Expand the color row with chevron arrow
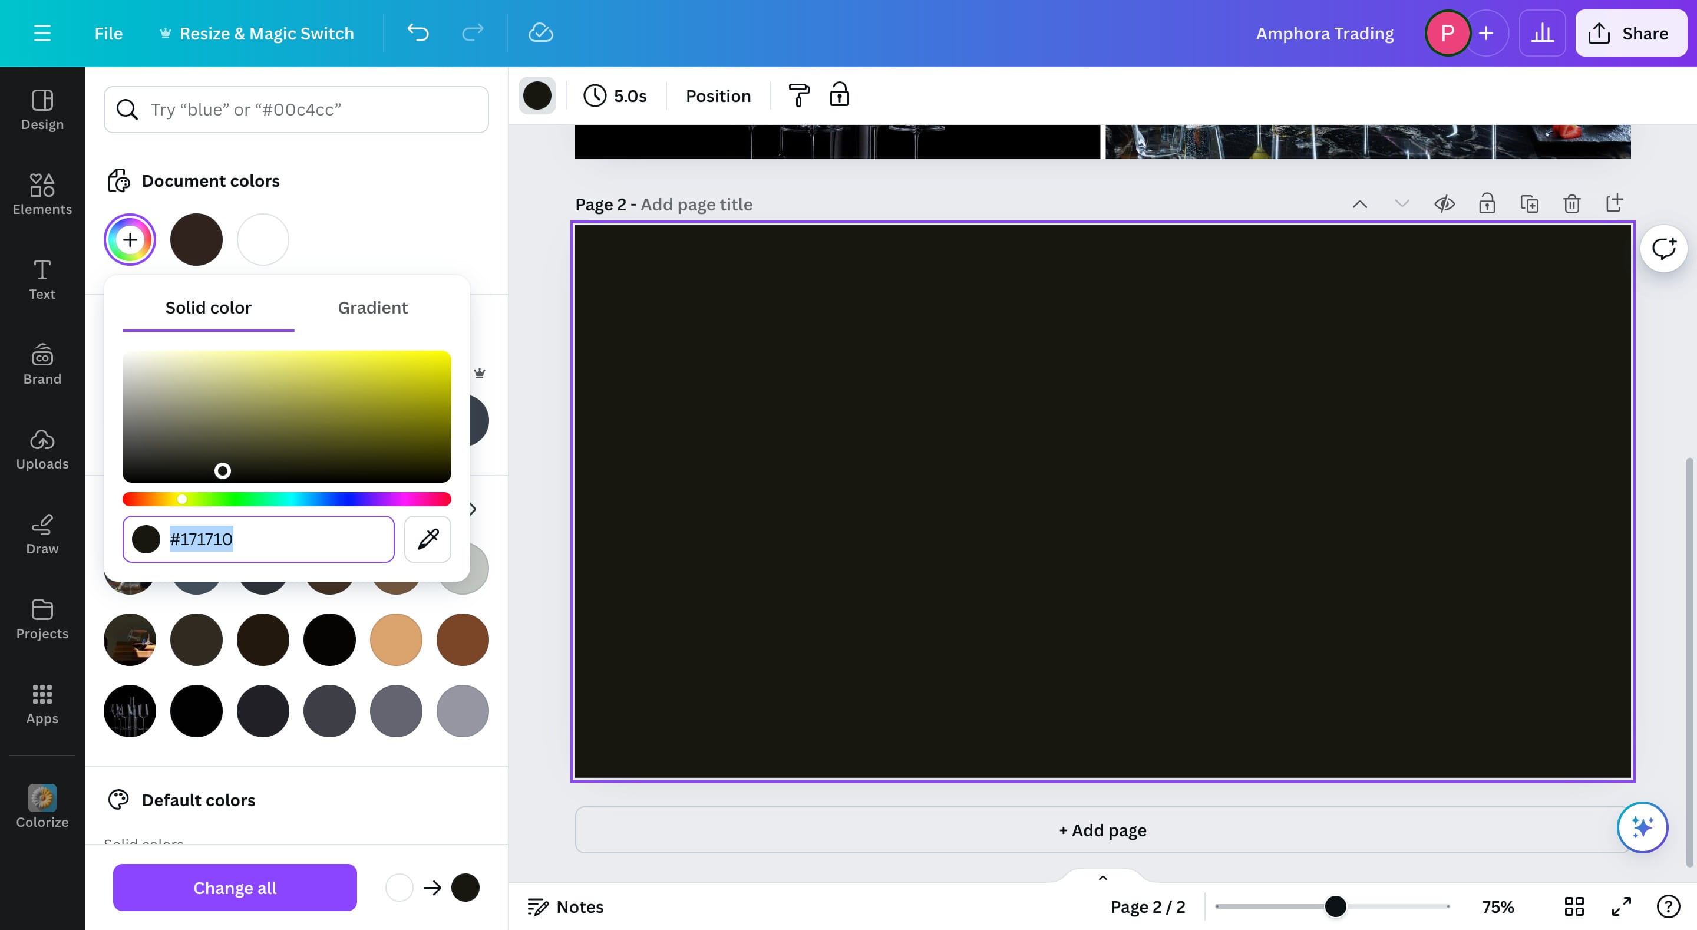The height and width of the screenshot is (930, 1697). (x=473, y=509)
